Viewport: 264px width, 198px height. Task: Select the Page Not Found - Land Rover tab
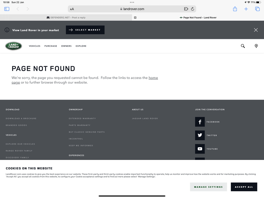pos(198,17)
